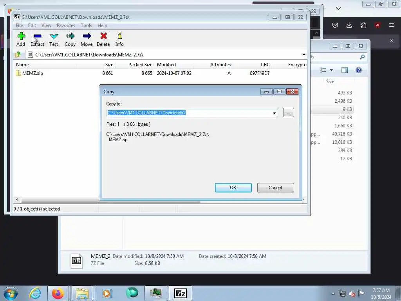Screen dimensions: 401x301
Task: Click the taskbar clock showing 7:57 AM
Action: pyautogui.click(x=381, y=294)
